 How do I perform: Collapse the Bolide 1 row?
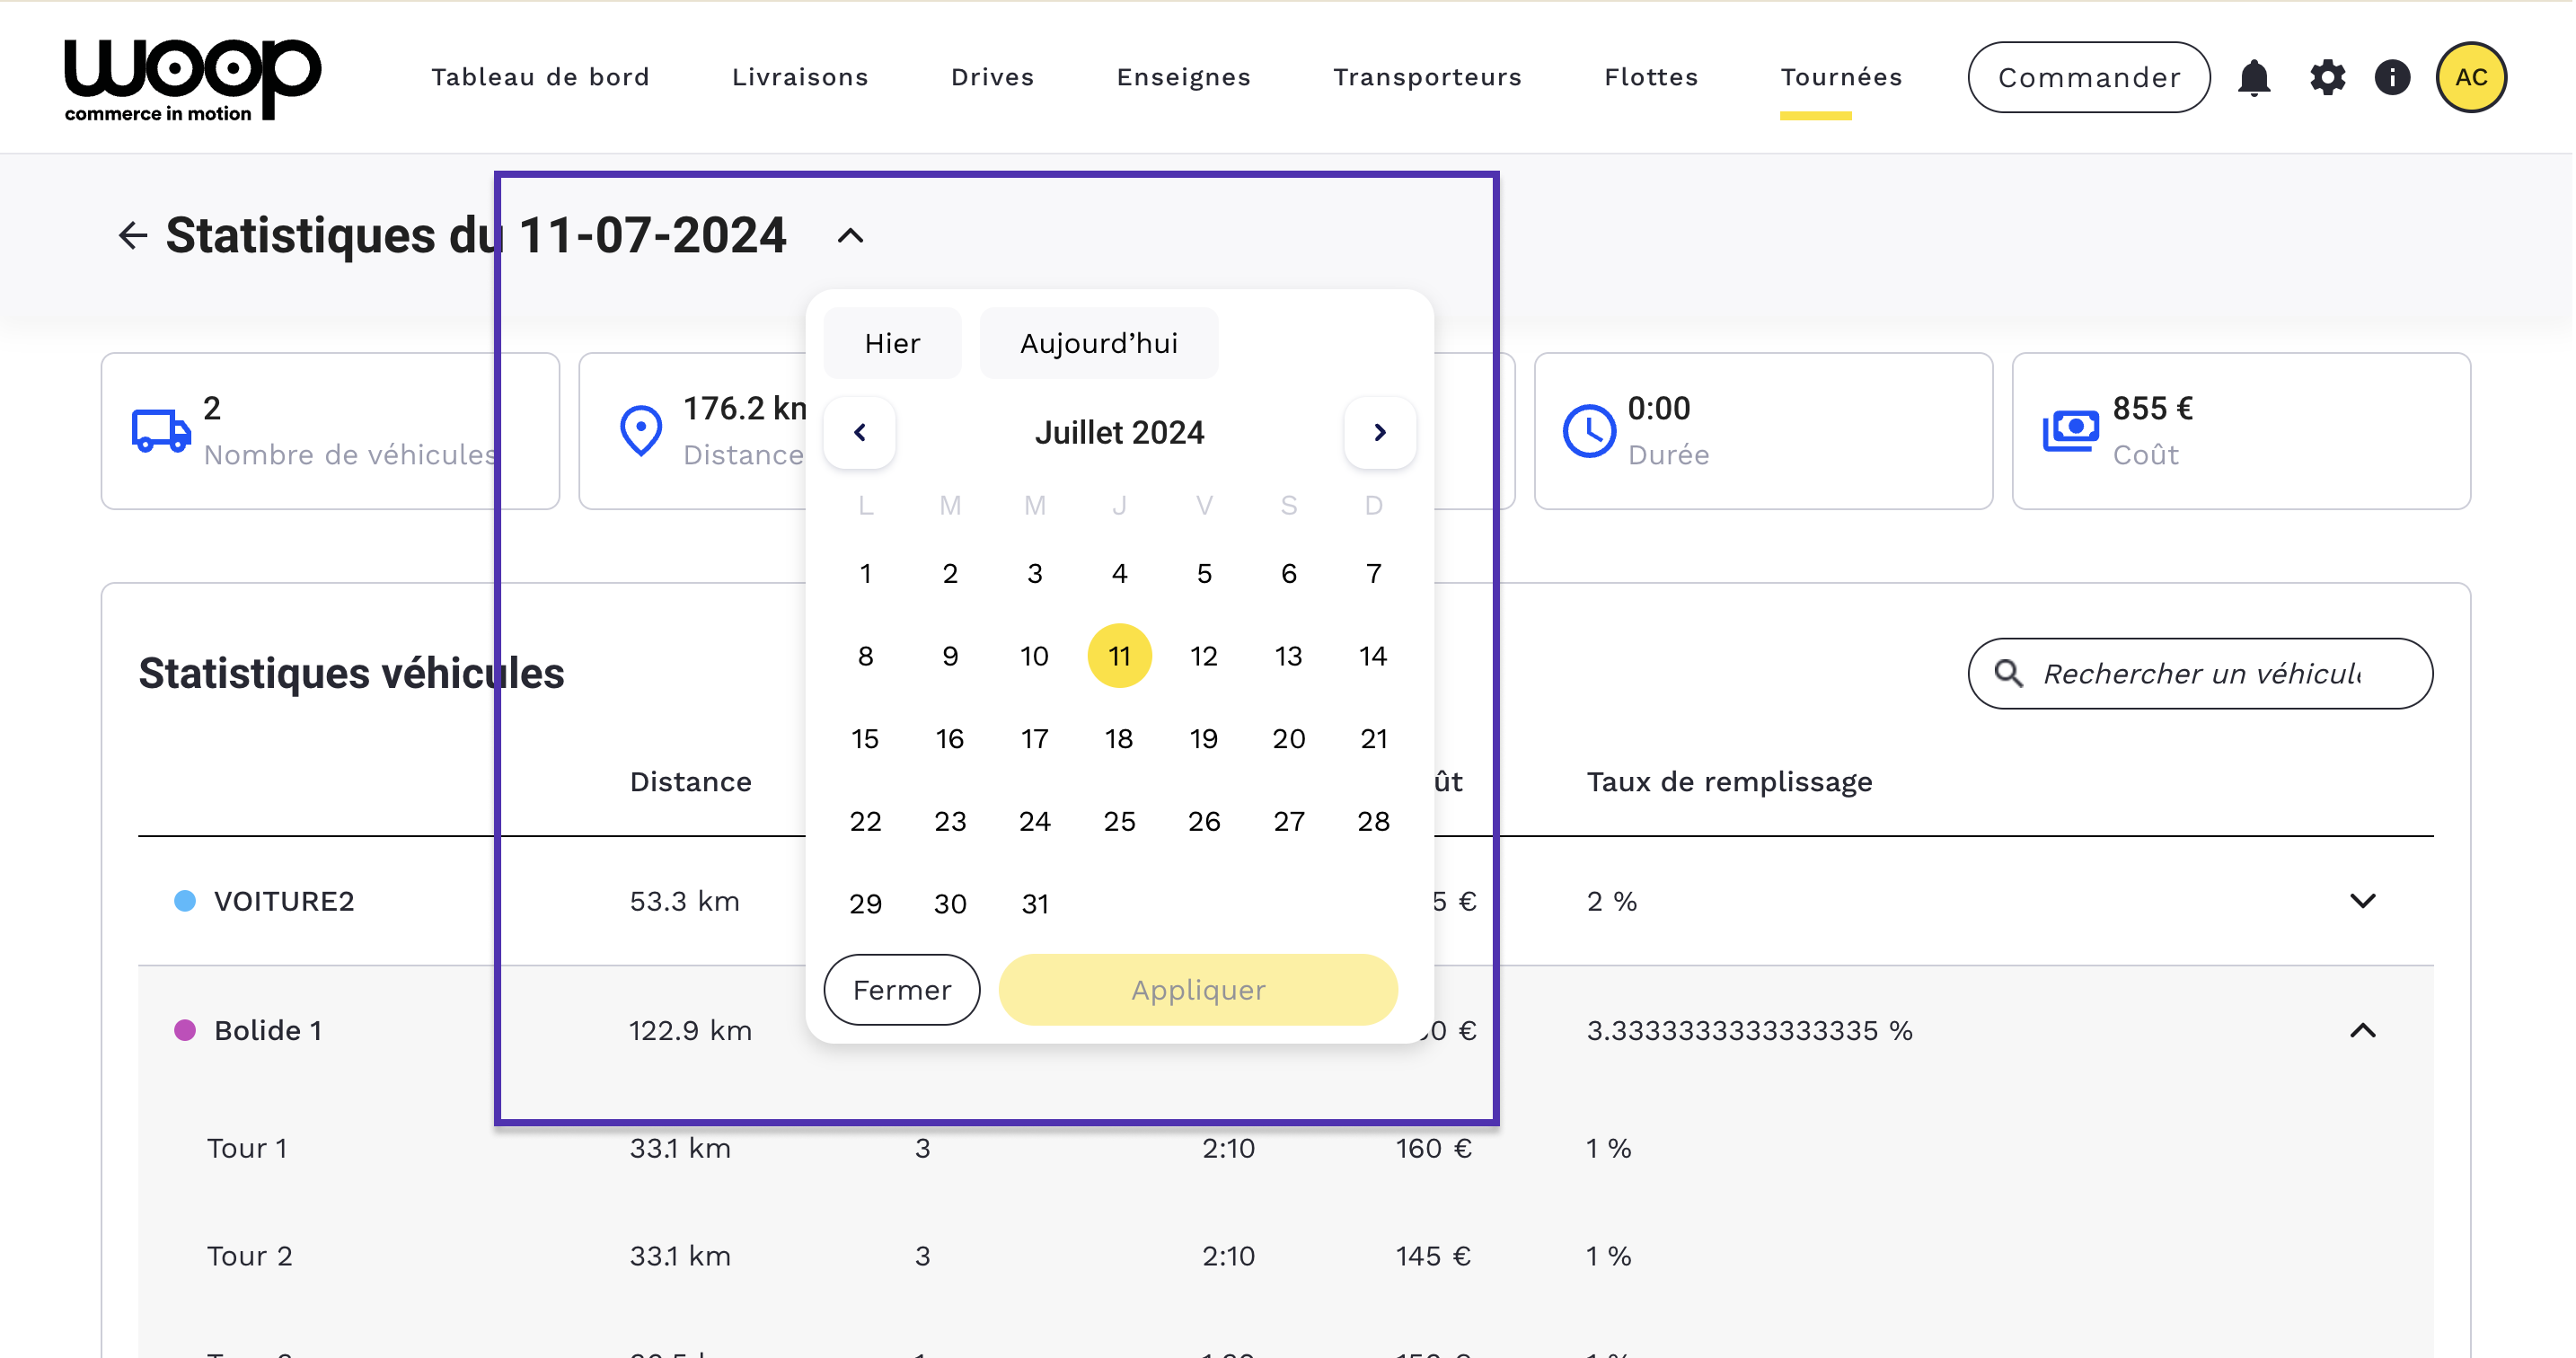[2362, 1031]
